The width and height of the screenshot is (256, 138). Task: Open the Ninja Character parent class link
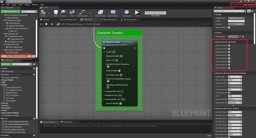pos(249,5)
